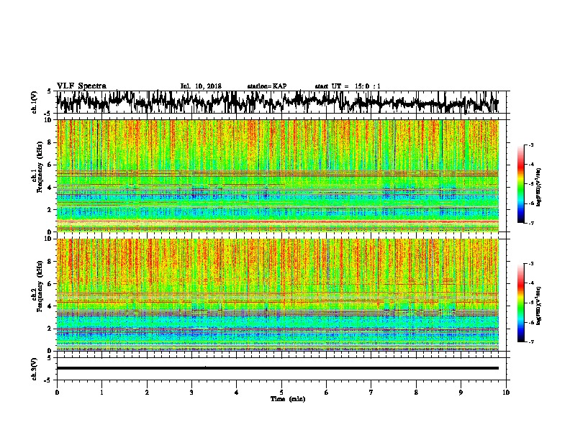The width and height of the screenshot is (570, 440).
Task: Select the "start UT = 15:0 :1" text
Action: click(x=348, y=86)
